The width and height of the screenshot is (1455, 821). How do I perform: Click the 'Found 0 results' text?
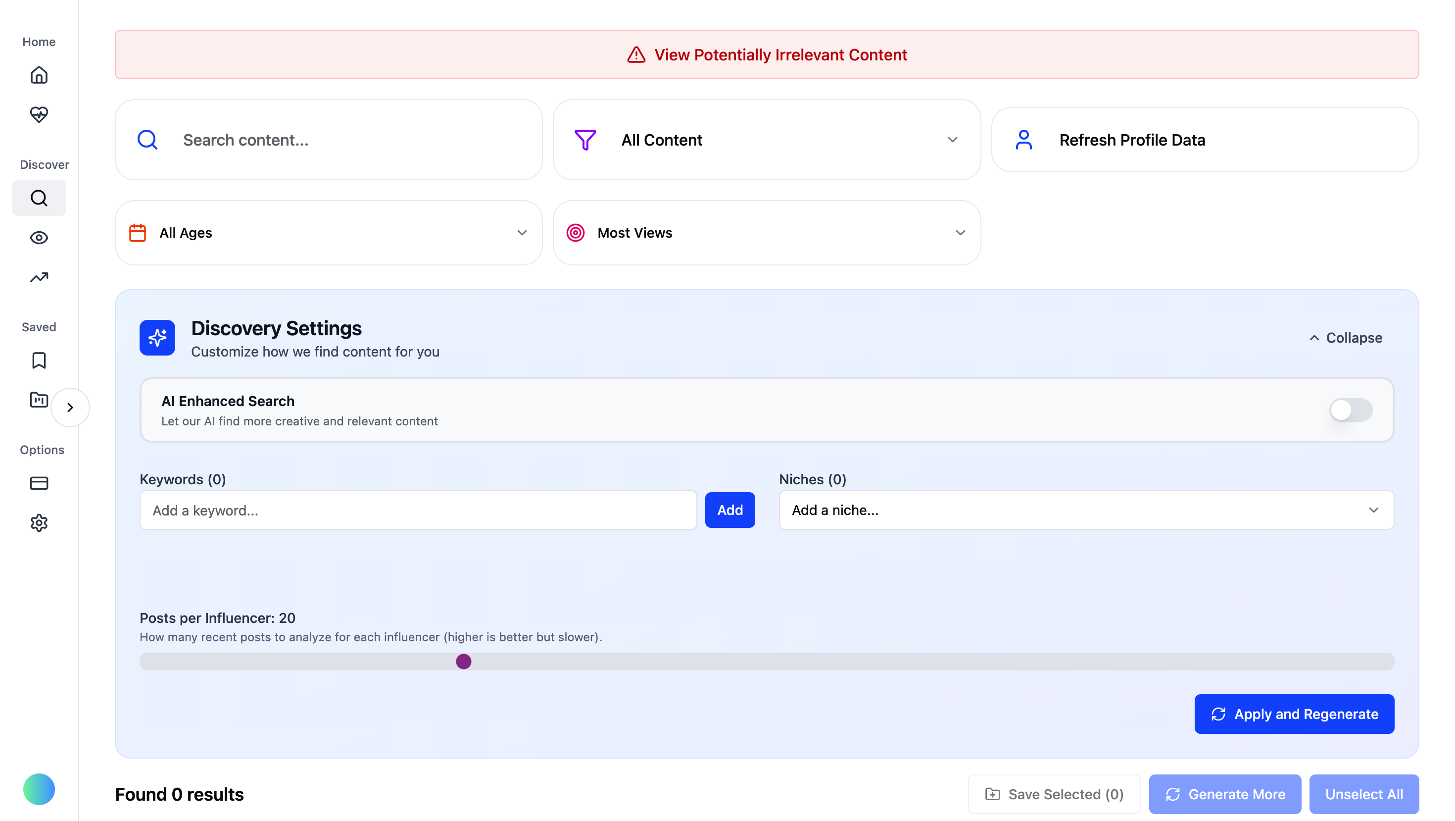pyautogui.click(x=179, y=794)
